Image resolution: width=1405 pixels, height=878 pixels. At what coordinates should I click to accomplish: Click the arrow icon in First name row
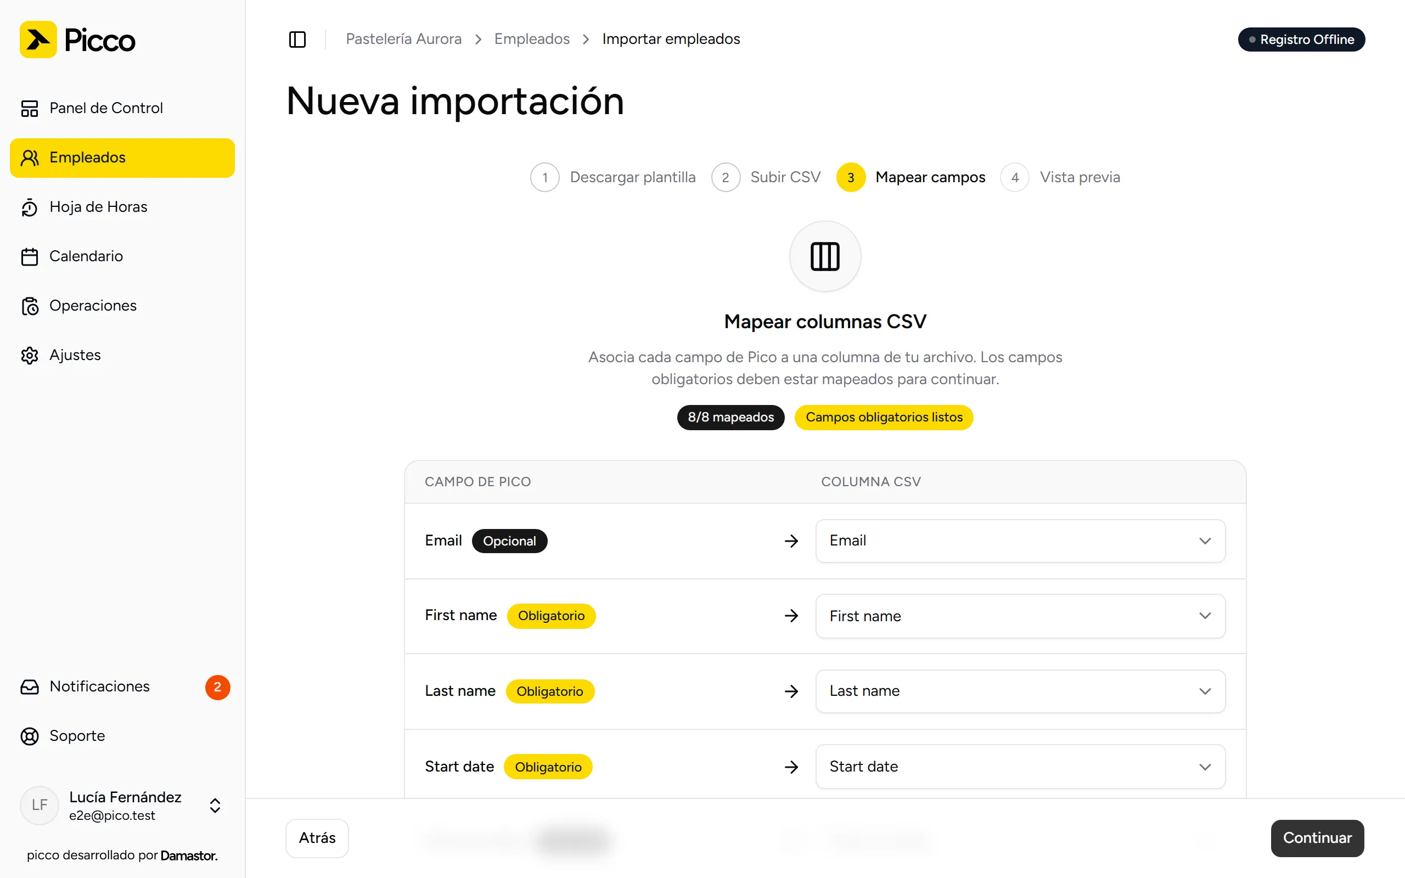click(791, 616)
